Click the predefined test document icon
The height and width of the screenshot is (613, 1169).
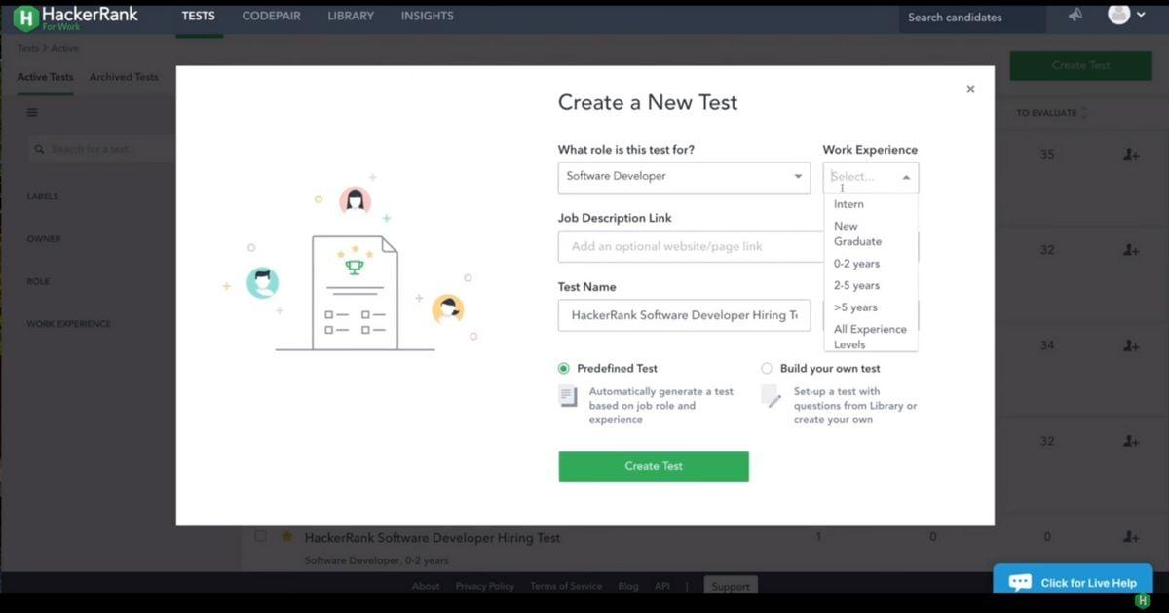pyautogui.click(x=568, y=396)
